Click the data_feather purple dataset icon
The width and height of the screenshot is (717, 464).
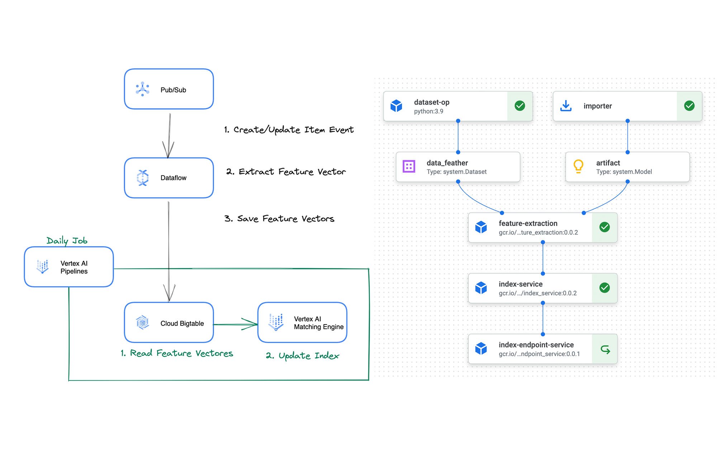coord(409,167)
